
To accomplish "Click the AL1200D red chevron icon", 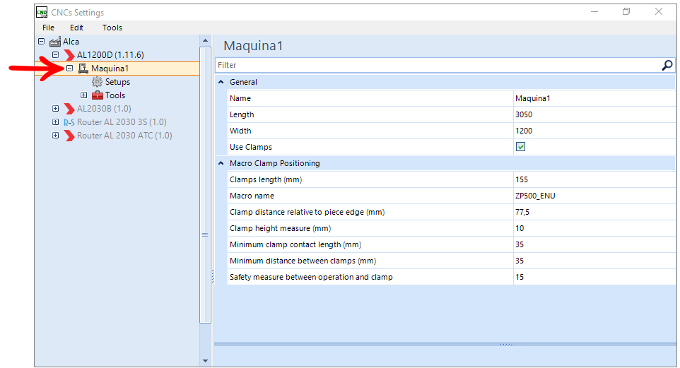I will pos(69,55).
